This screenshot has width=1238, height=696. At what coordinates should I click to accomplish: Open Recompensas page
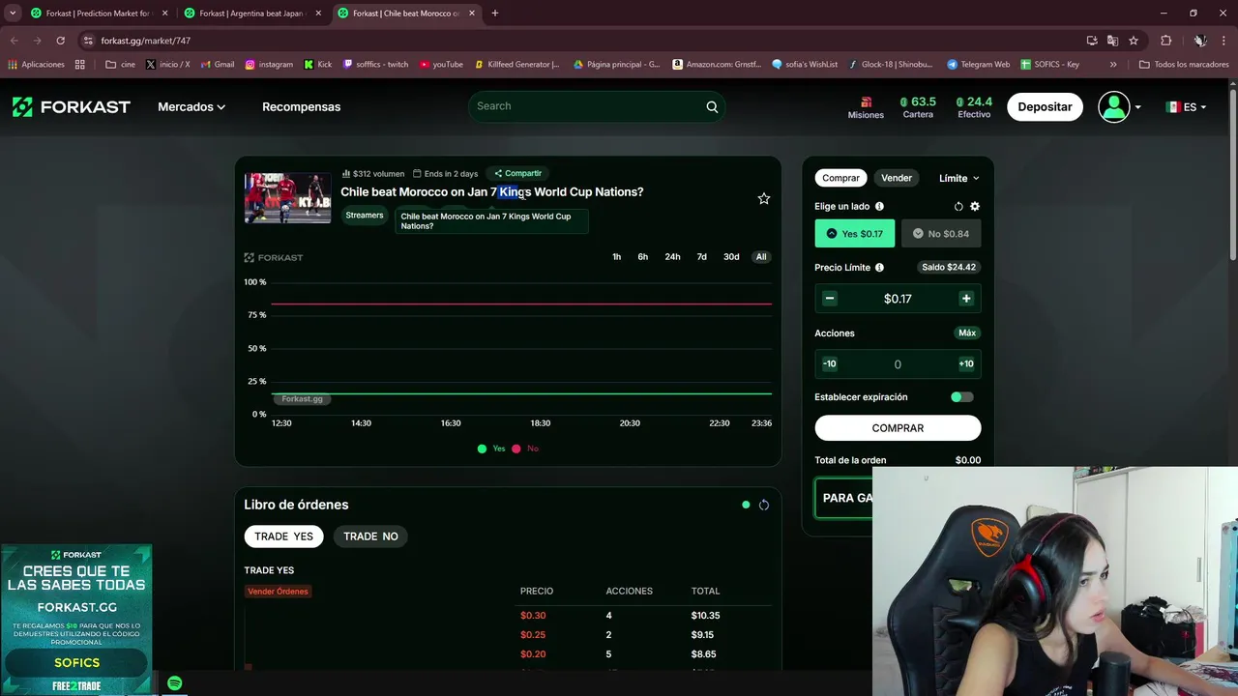point(301,106)
